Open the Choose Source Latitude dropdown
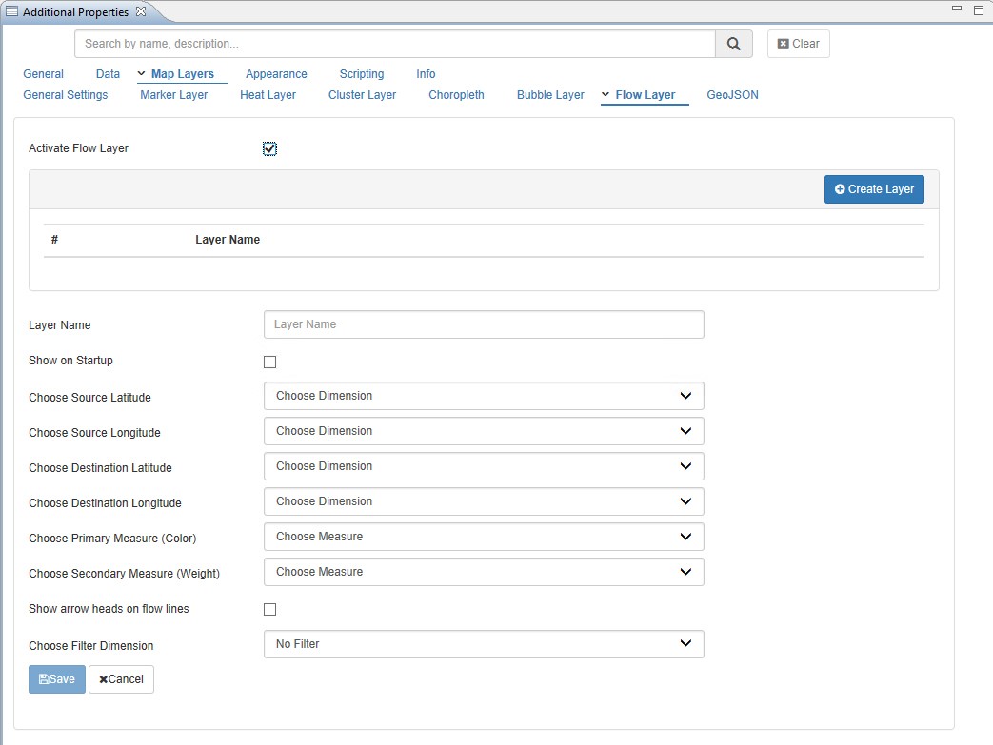The height and width of the screenshot is (745, 993). 484,396
